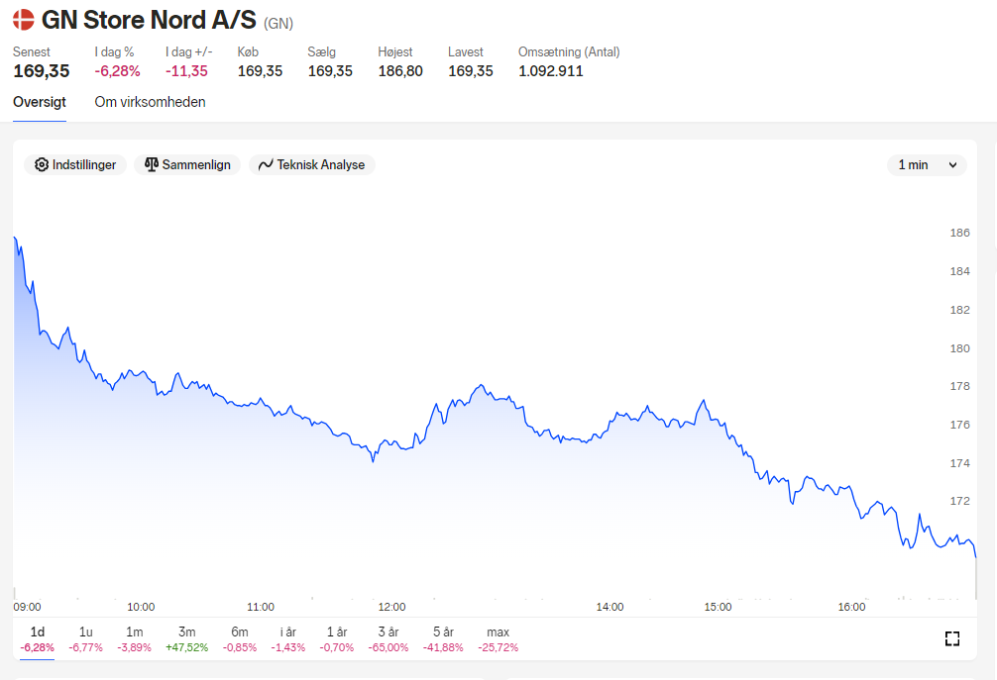This screenshot has width=997, height=680.
Task: Select the 1d time range
Action: pos(37,638)
